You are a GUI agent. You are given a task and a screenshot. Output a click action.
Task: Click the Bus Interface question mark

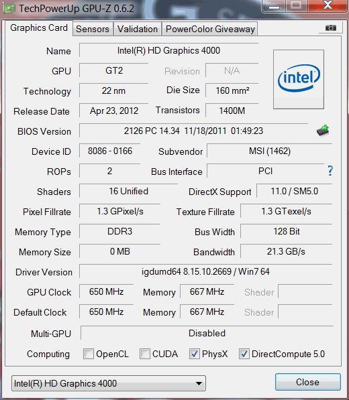(x=330, y=171)
